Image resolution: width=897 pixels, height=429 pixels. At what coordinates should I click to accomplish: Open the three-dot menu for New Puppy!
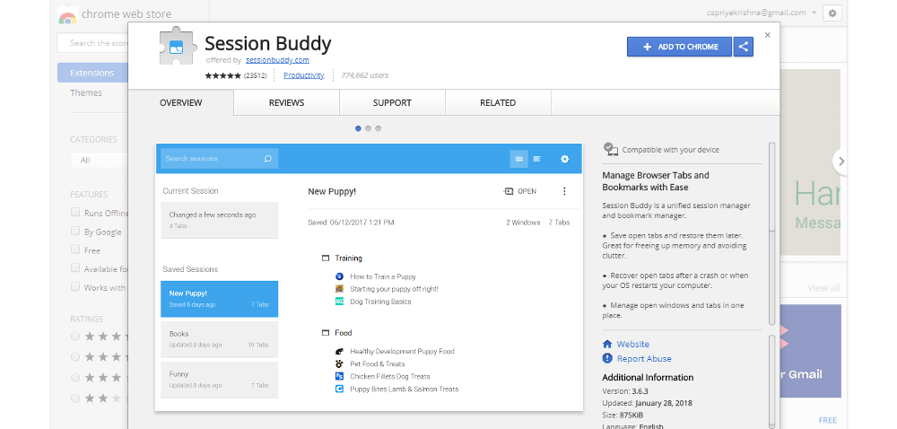point(564,191)
